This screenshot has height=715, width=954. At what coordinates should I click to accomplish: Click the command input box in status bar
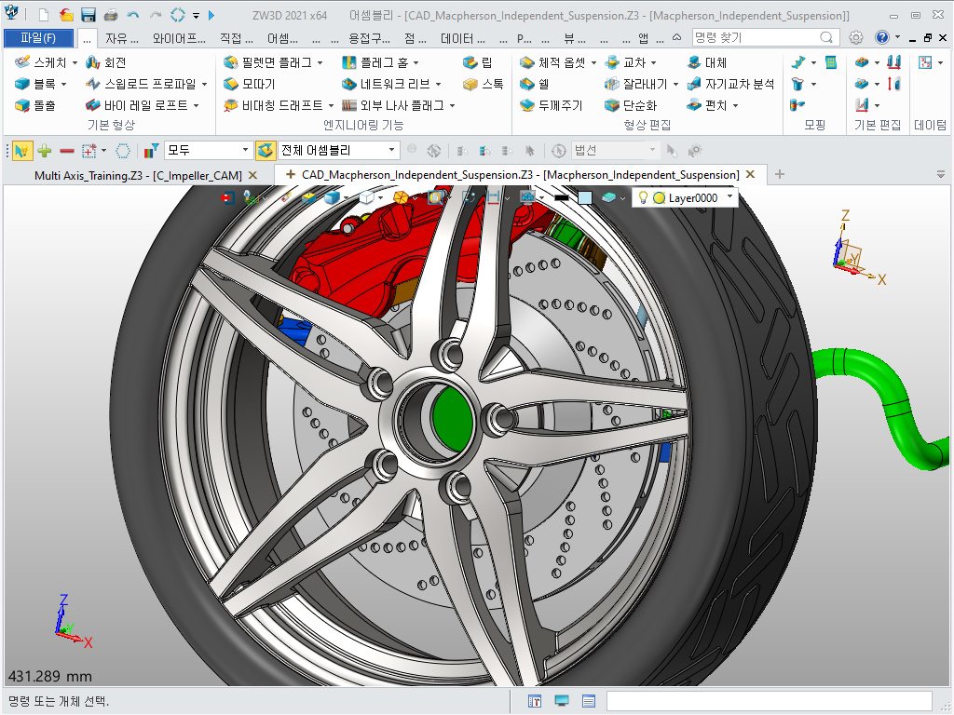(x=769, y=701)
